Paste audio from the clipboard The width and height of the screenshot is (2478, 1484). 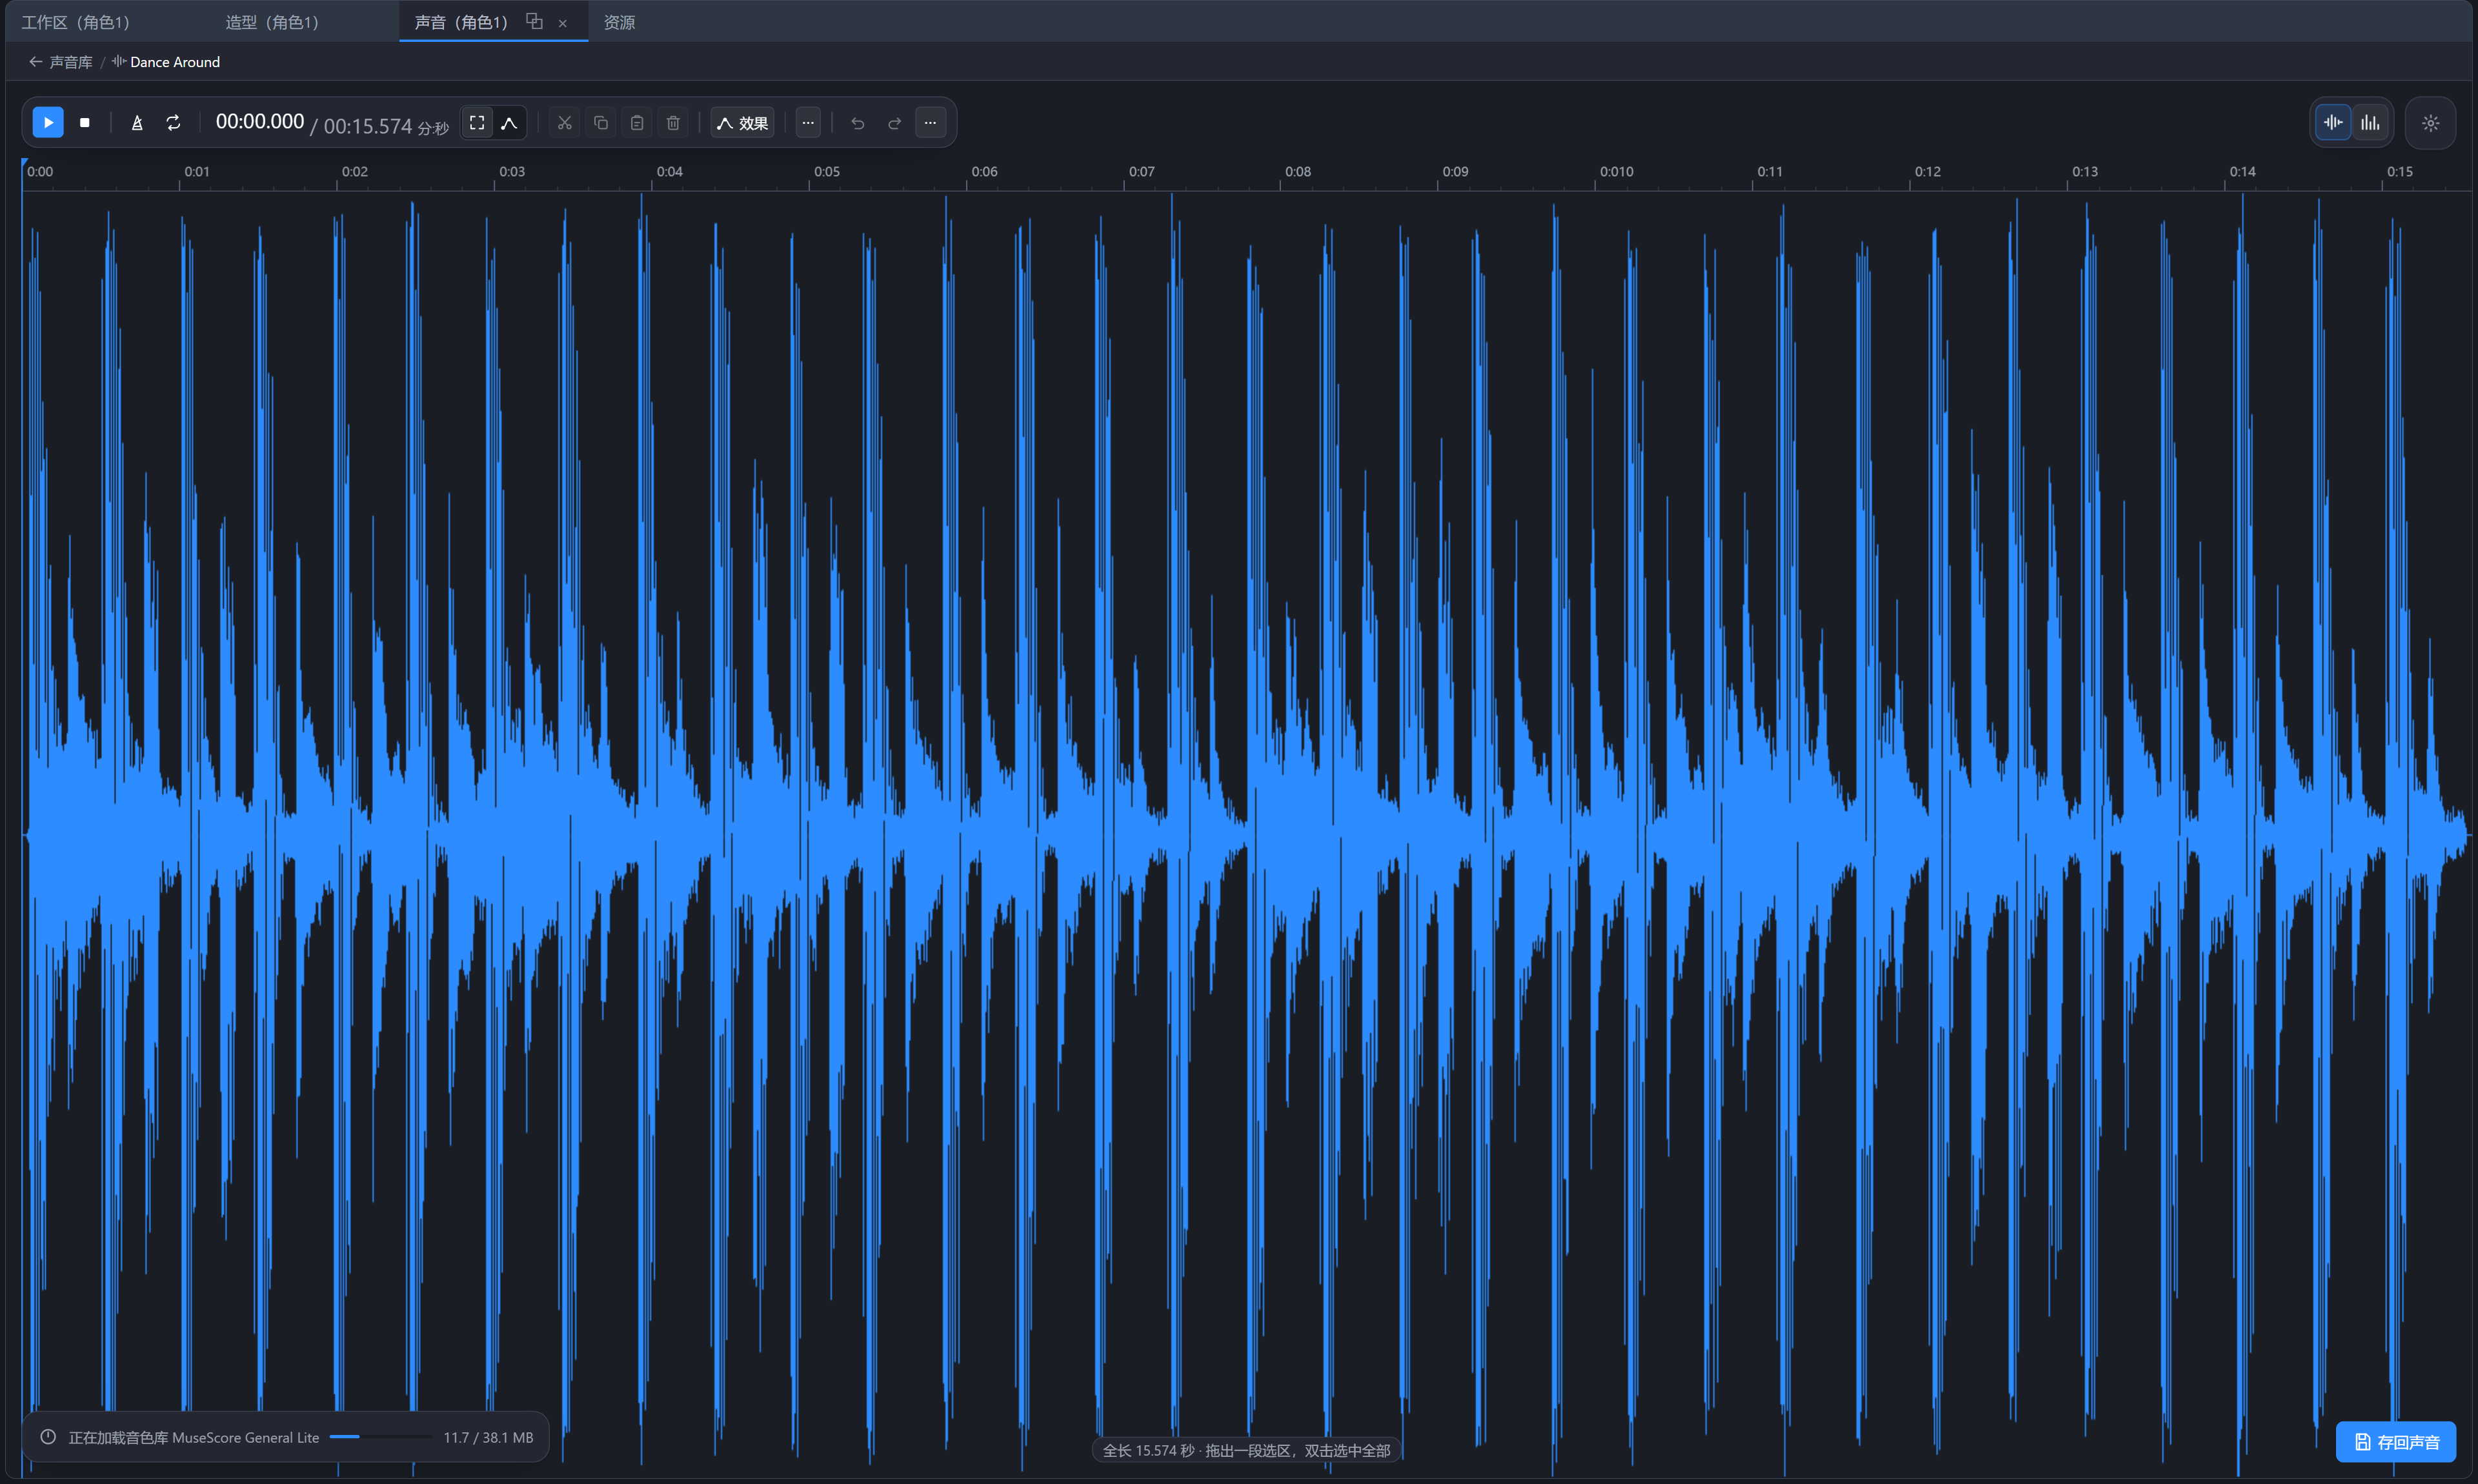637,123
